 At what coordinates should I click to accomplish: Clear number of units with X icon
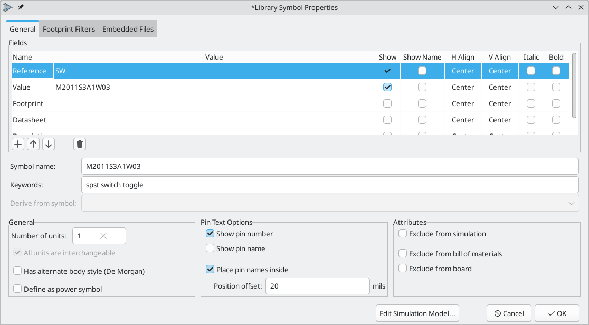pyautogui.click(x=103, y=236)
